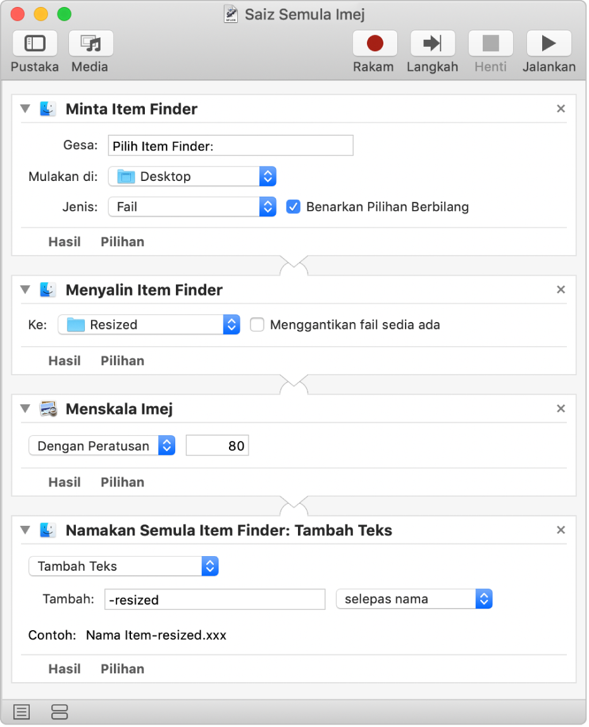Remove the Menskala Imej action
This screenshot has height=727, width=589.
click(x=561, y=409)
